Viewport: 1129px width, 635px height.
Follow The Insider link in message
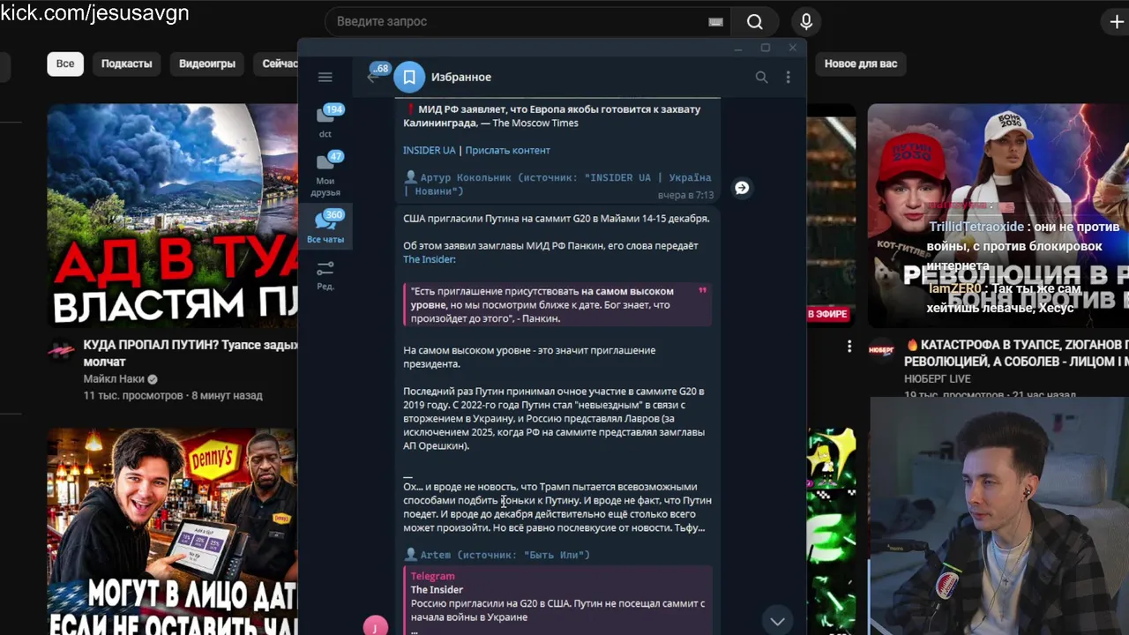coord(430,259)
